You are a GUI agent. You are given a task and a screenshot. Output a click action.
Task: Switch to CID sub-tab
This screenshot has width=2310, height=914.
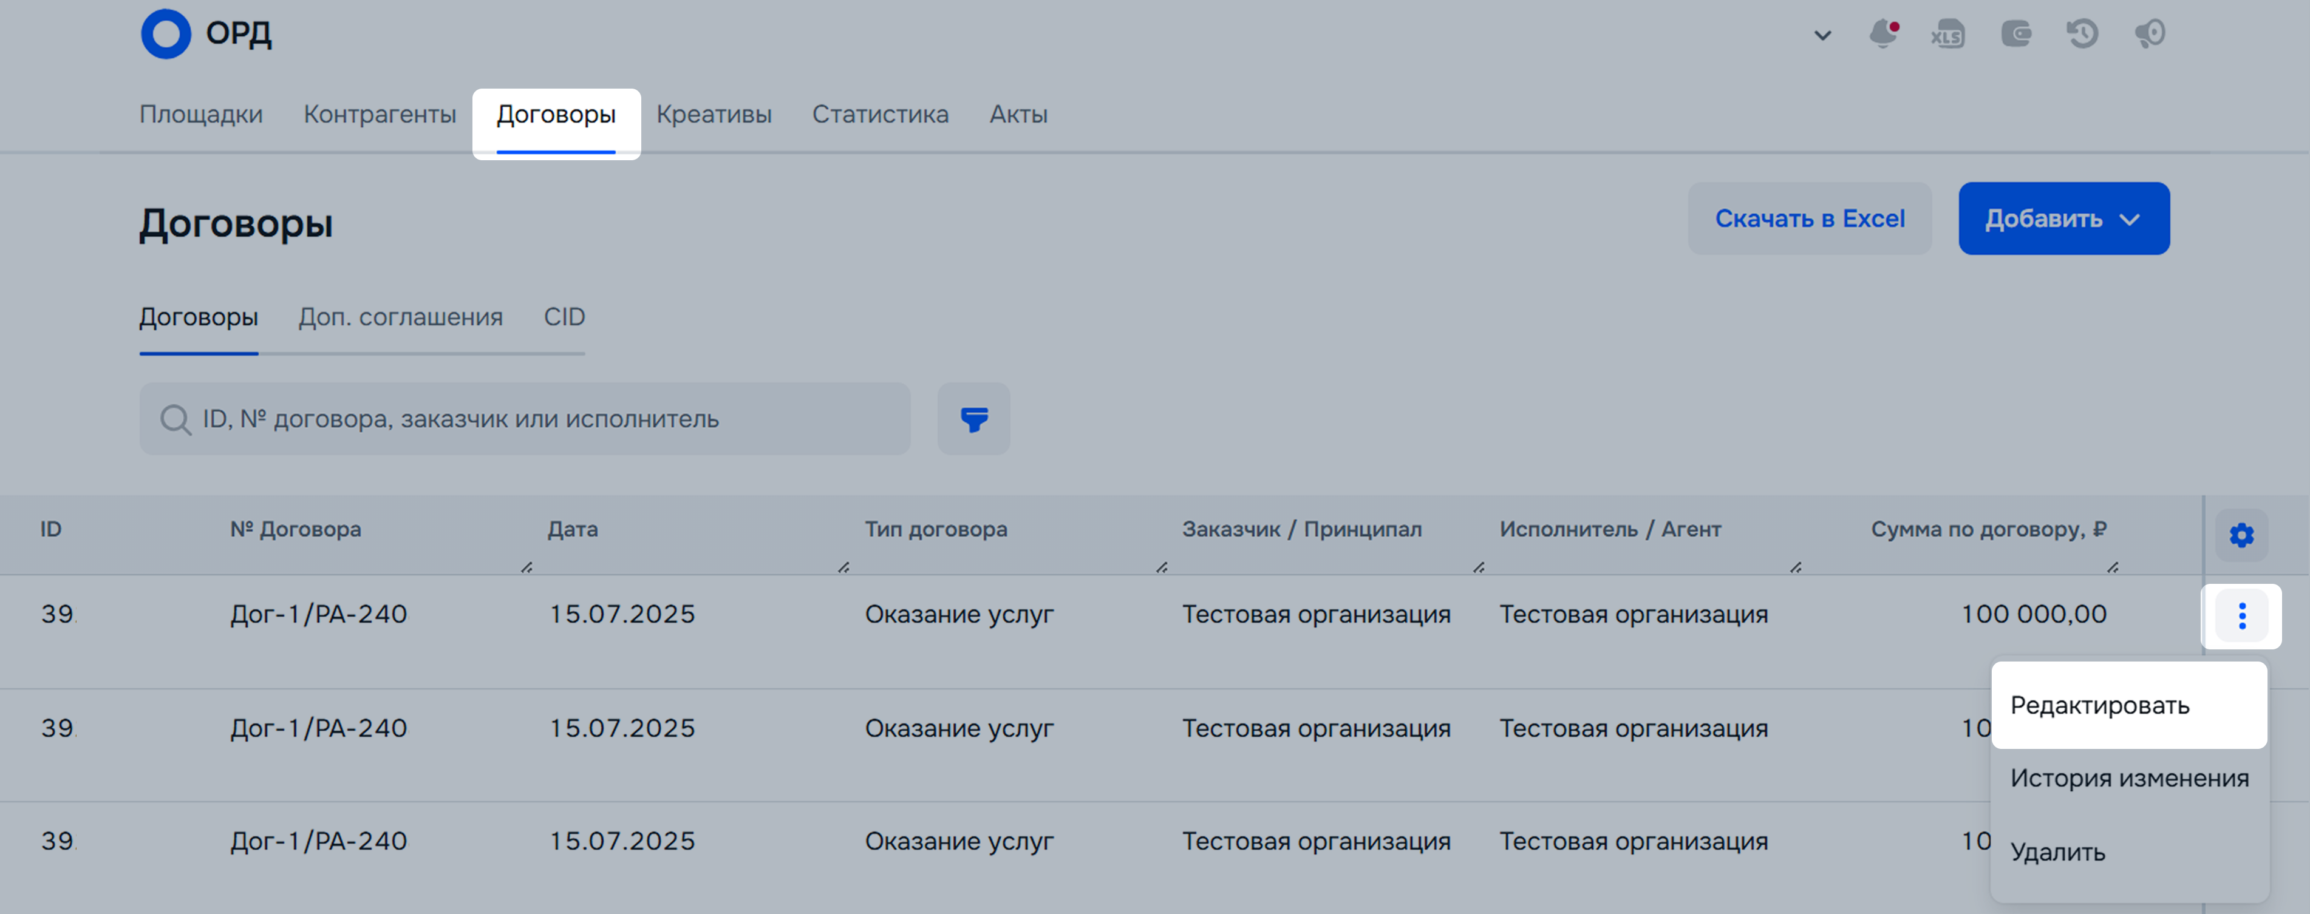coord(564,317)
